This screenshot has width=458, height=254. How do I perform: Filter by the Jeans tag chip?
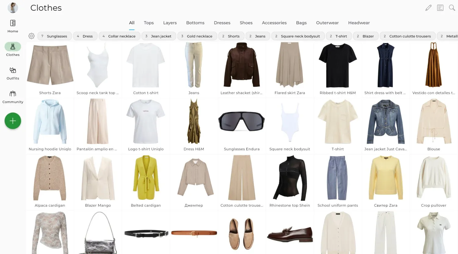coord(258,36)
